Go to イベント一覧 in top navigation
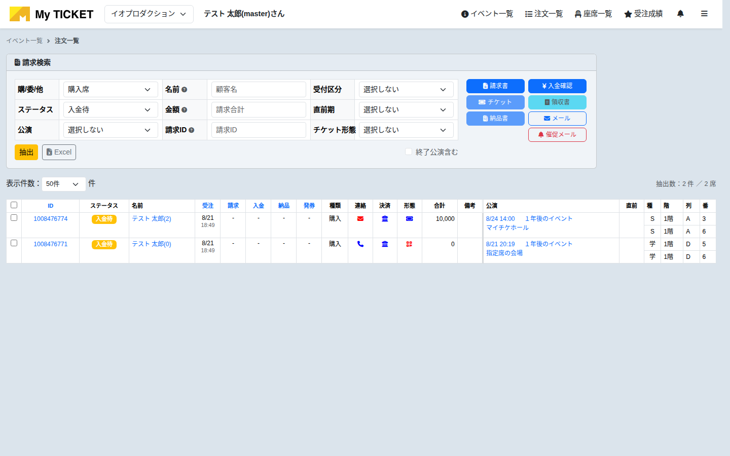 click(x=487, y=14)
